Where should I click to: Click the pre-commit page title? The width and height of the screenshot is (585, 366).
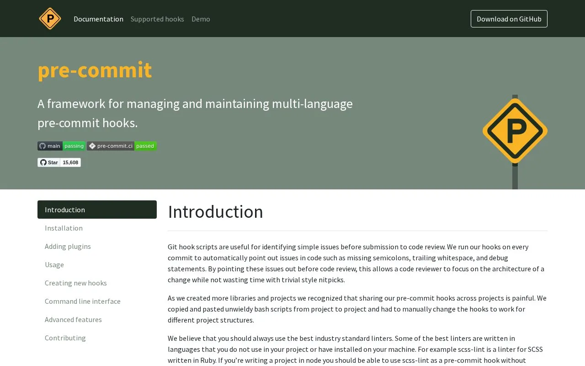point(95,70)
